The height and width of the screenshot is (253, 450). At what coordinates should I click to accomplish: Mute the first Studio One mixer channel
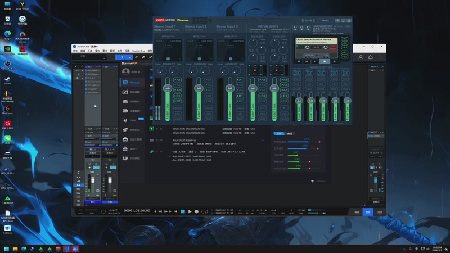point(89,164)
